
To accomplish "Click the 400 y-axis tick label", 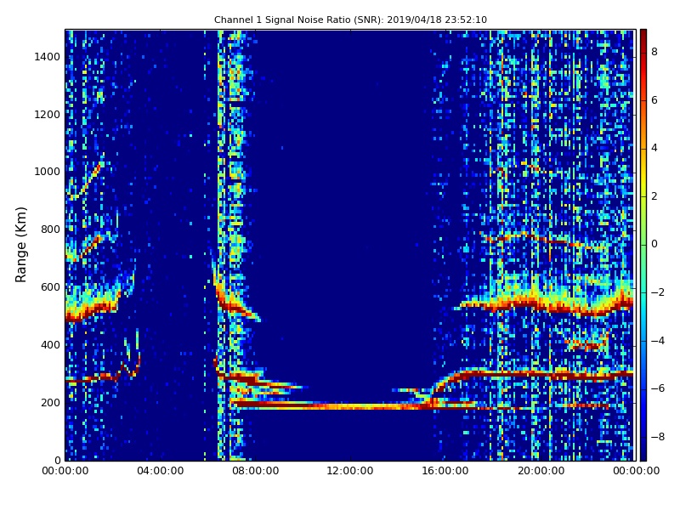I will (x=50, y=345).
